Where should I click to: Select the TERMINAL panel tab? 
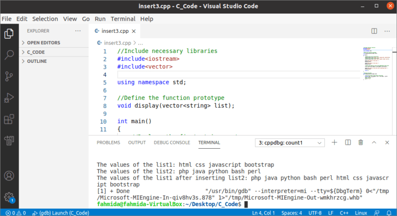pyautogui.click(x=209, y=142)
